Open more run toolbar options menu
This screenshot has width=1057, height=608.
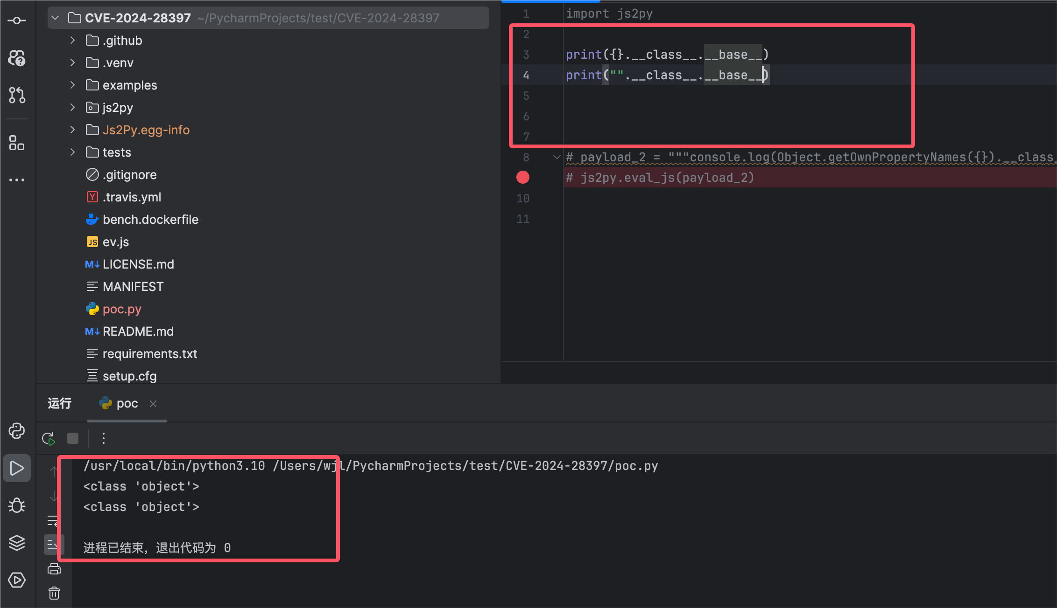(104, 438)
